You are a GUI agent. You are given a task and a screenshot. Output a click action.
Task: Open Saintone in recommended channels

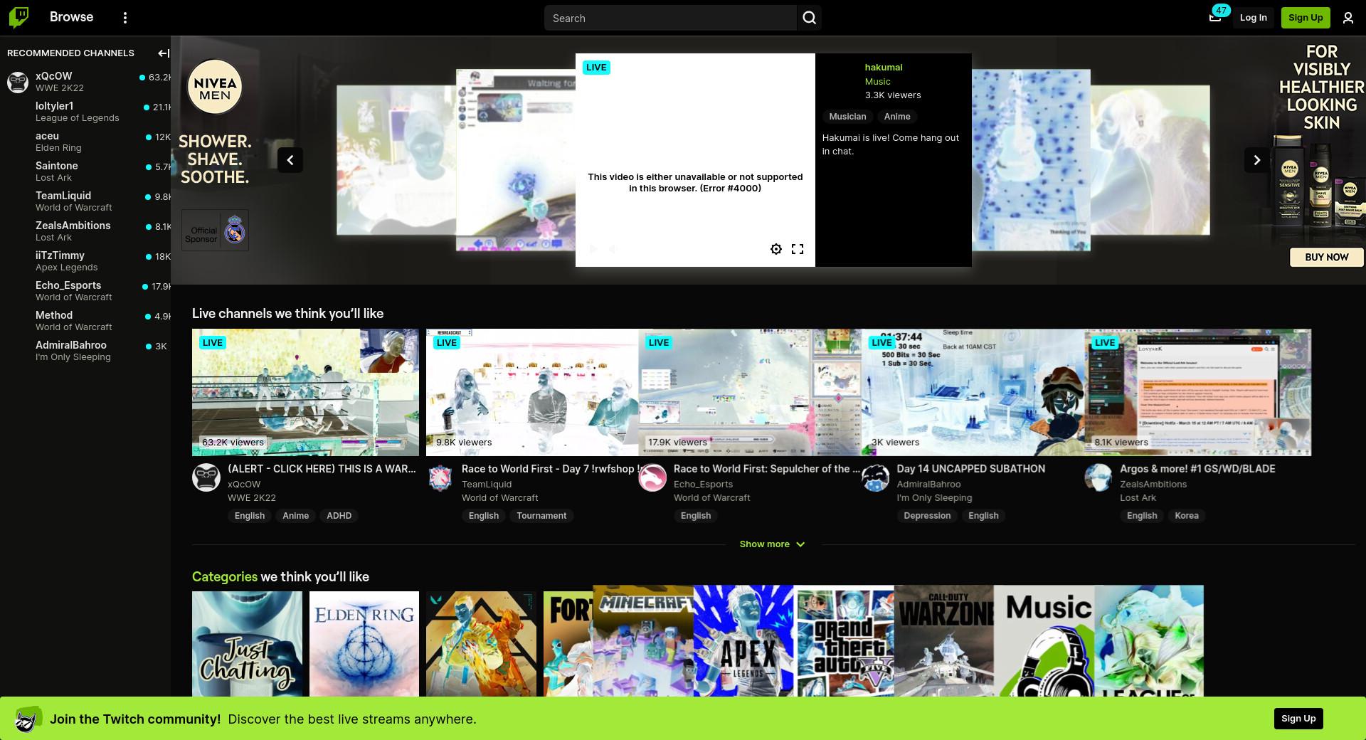85,171
